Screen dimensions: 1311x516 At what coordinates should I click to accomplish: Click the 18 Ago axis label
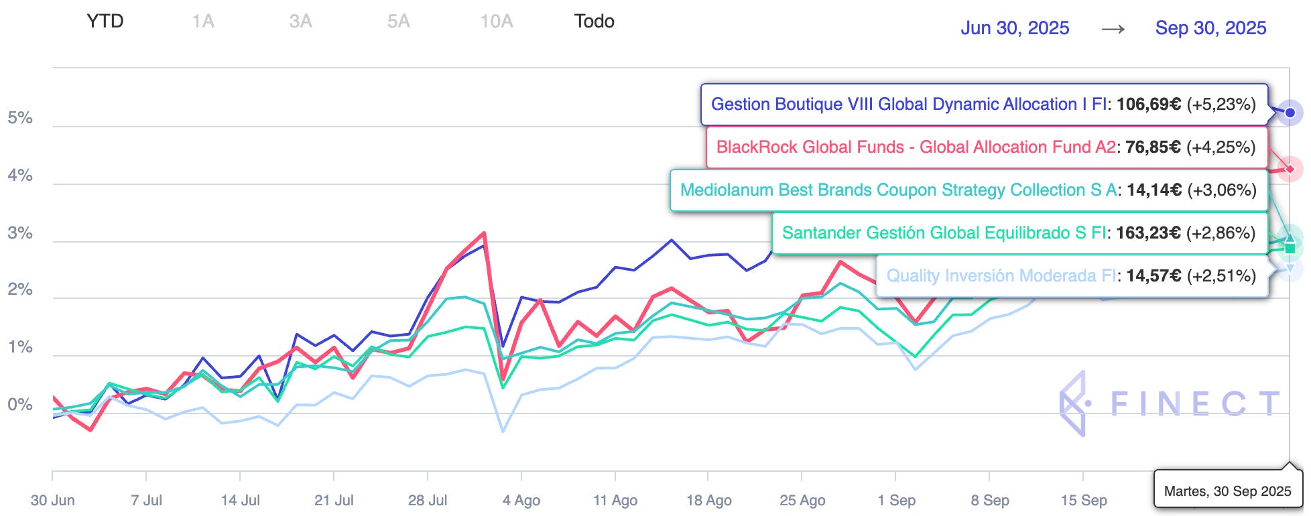pyautogui.click(x=709, y=501)
